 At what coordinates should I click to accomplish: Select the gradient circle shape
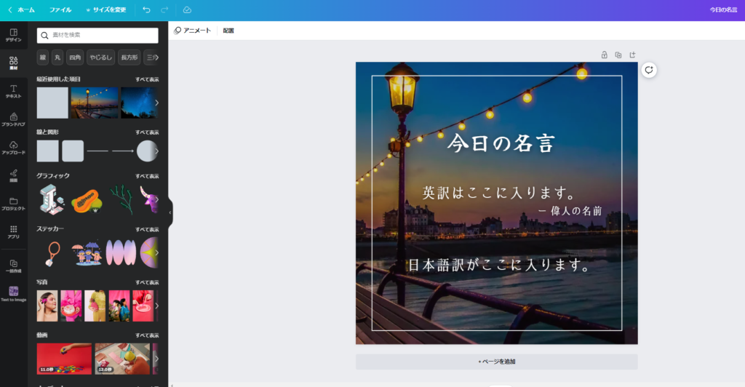click(x=148, y=151)
